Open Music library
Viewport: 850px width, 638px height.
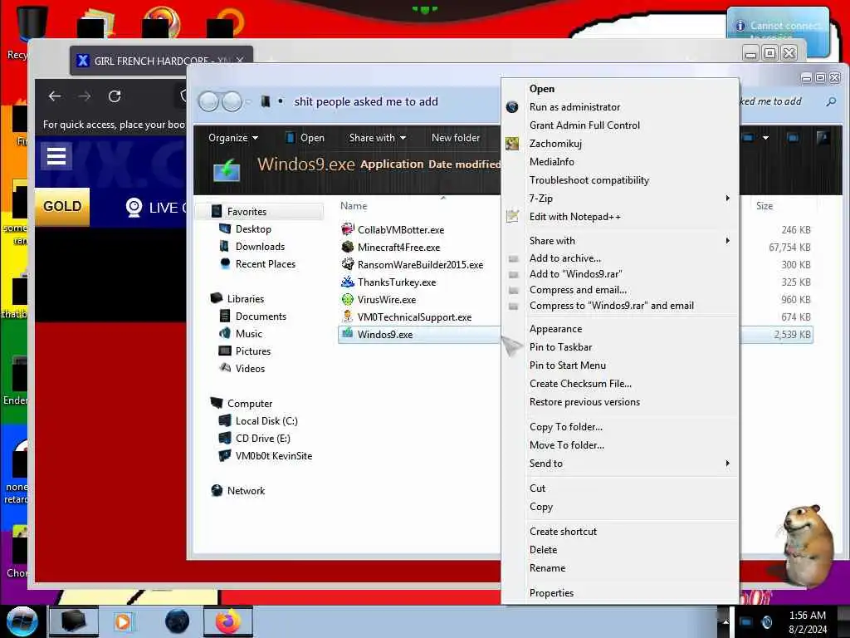point(249,334)
